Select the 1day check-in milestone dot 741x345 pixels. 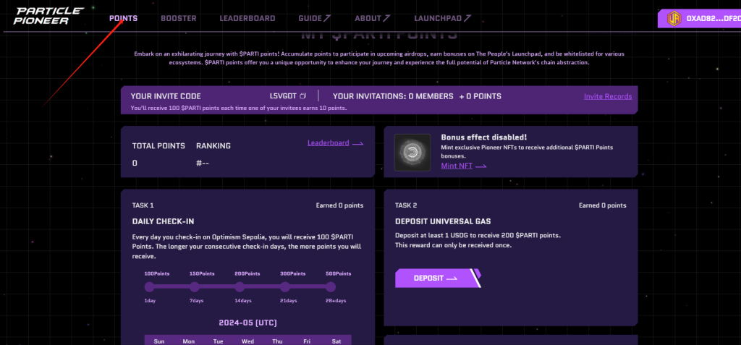(x=149, y=287)
